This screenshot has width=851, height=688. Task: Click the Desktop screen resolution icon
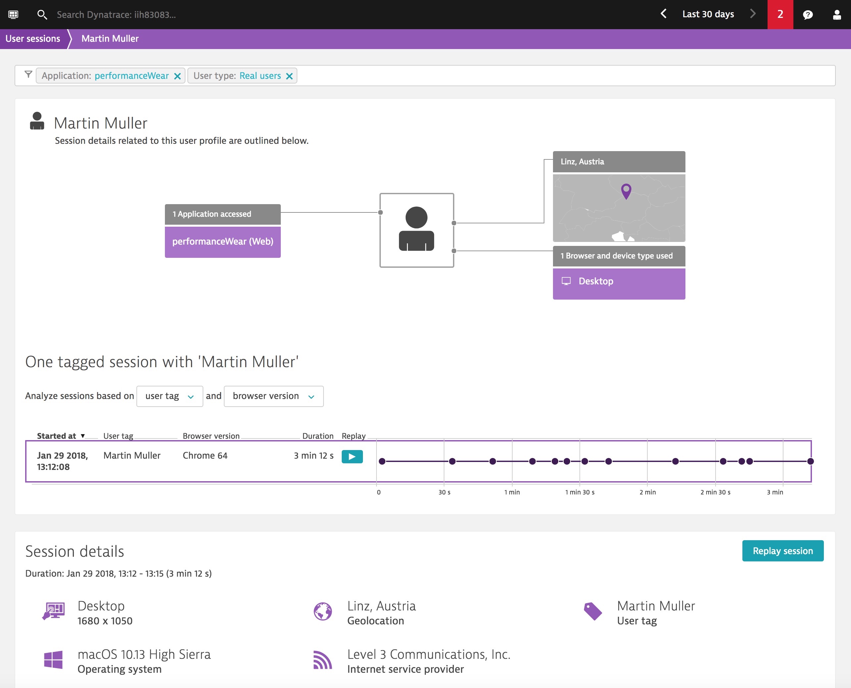point(53,611)
